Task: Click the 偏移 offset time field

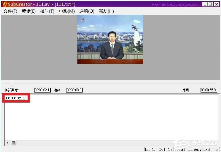Action: click(x=74, y=90)
